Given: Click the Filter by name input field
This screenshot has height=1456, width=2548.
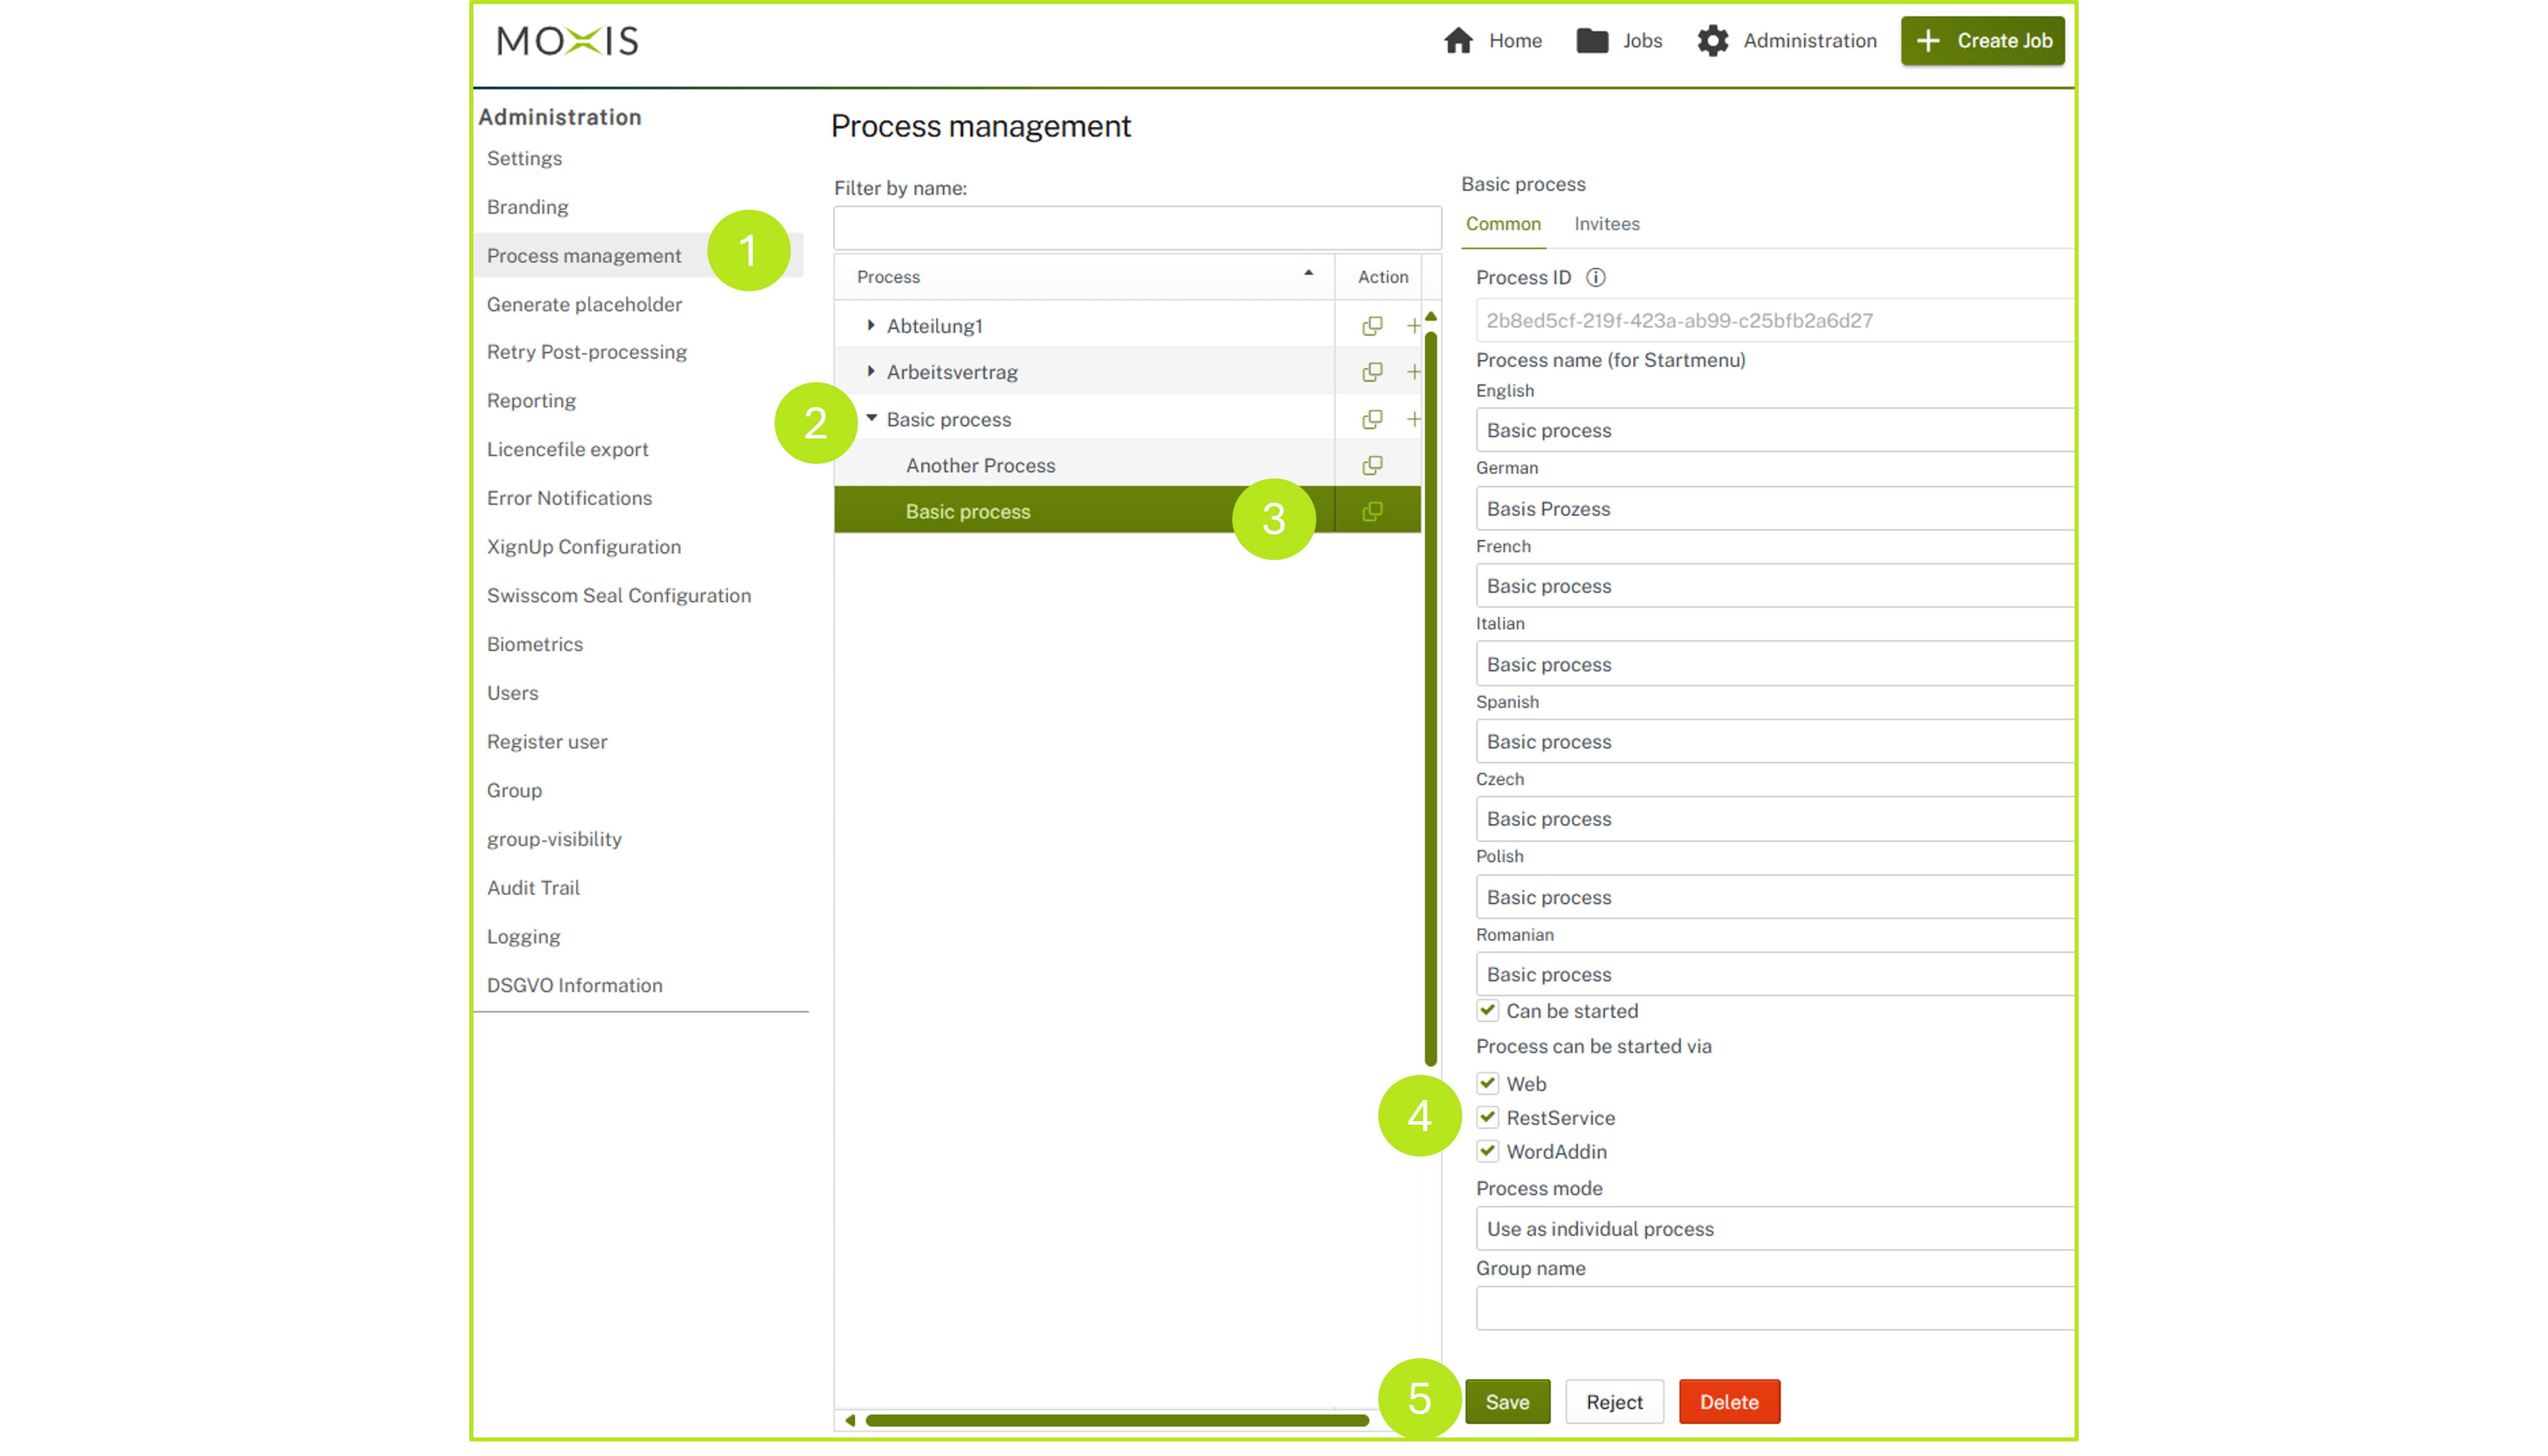Looking at the screenshot, I should pos(1136,227).
